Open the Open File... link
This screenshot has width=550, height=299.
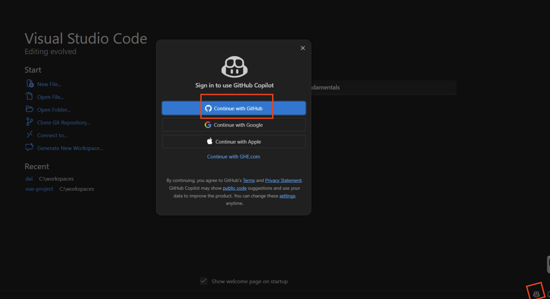pos(50,97)
